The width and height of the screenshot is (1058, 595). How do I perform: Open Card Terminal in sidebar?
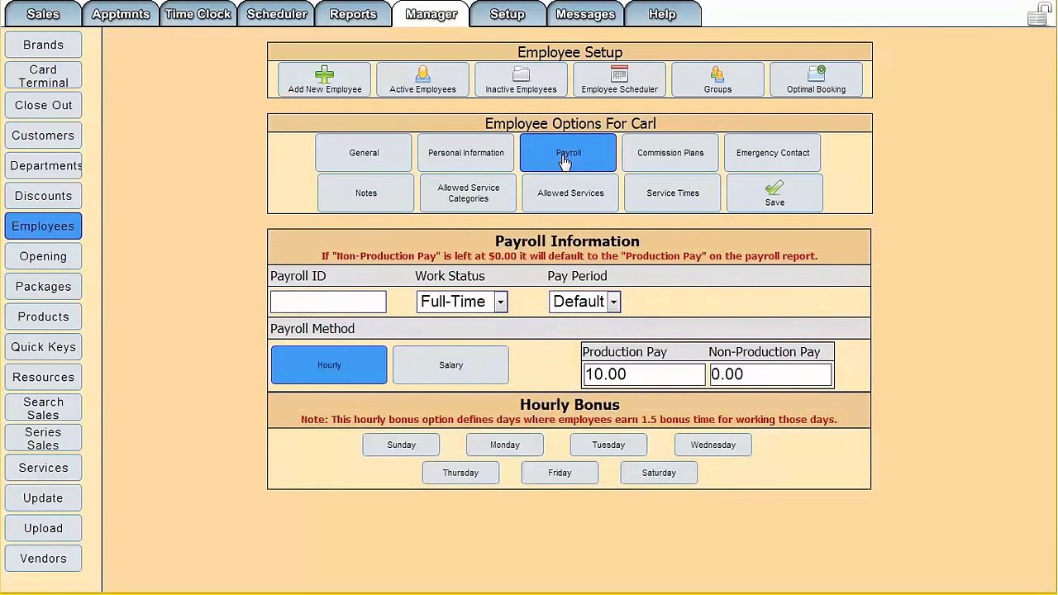point(43,76)
